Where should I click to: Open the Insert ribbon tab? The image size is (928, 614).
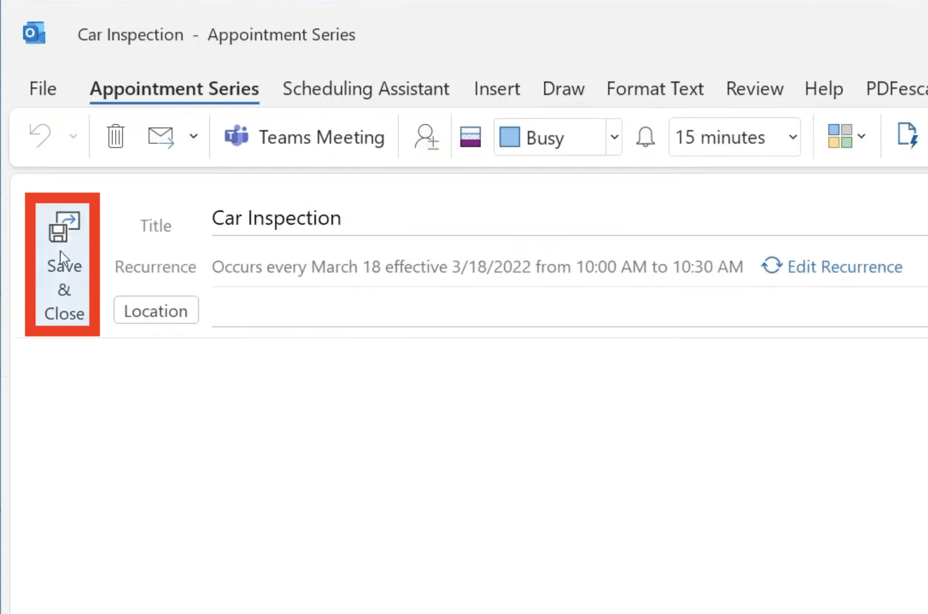[x=497, y=89]
